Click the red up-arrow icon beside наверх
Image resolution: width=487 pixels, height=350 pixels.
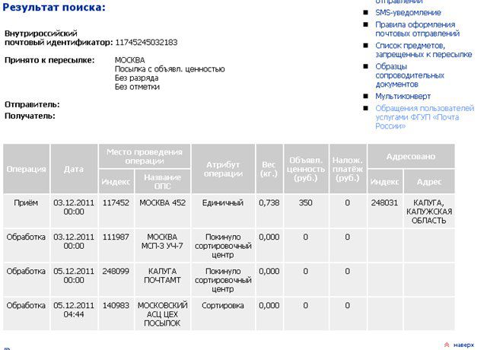[x=447, y=345]
